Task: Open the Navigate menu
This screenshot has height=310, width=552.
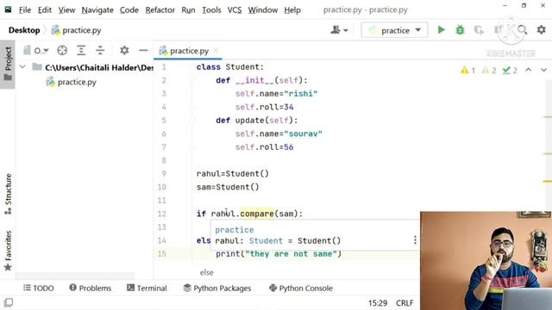Action: (x=97, y=9)
